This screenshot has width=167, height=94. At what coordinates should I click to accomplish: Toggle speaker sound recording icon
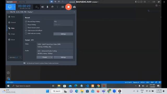tap(43, 7)
